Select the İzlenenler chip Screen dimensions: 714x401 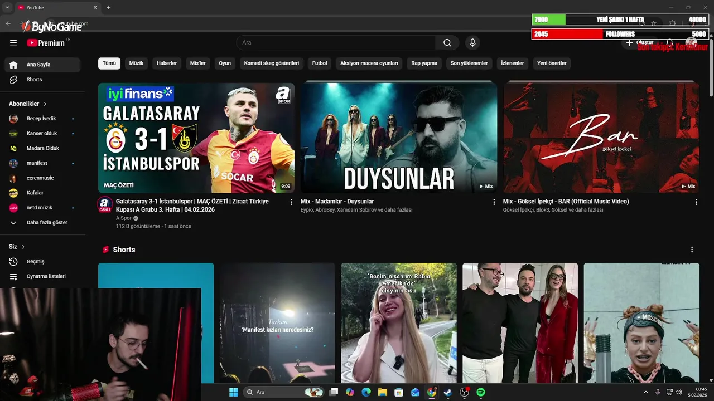click(x=513, y=63)
